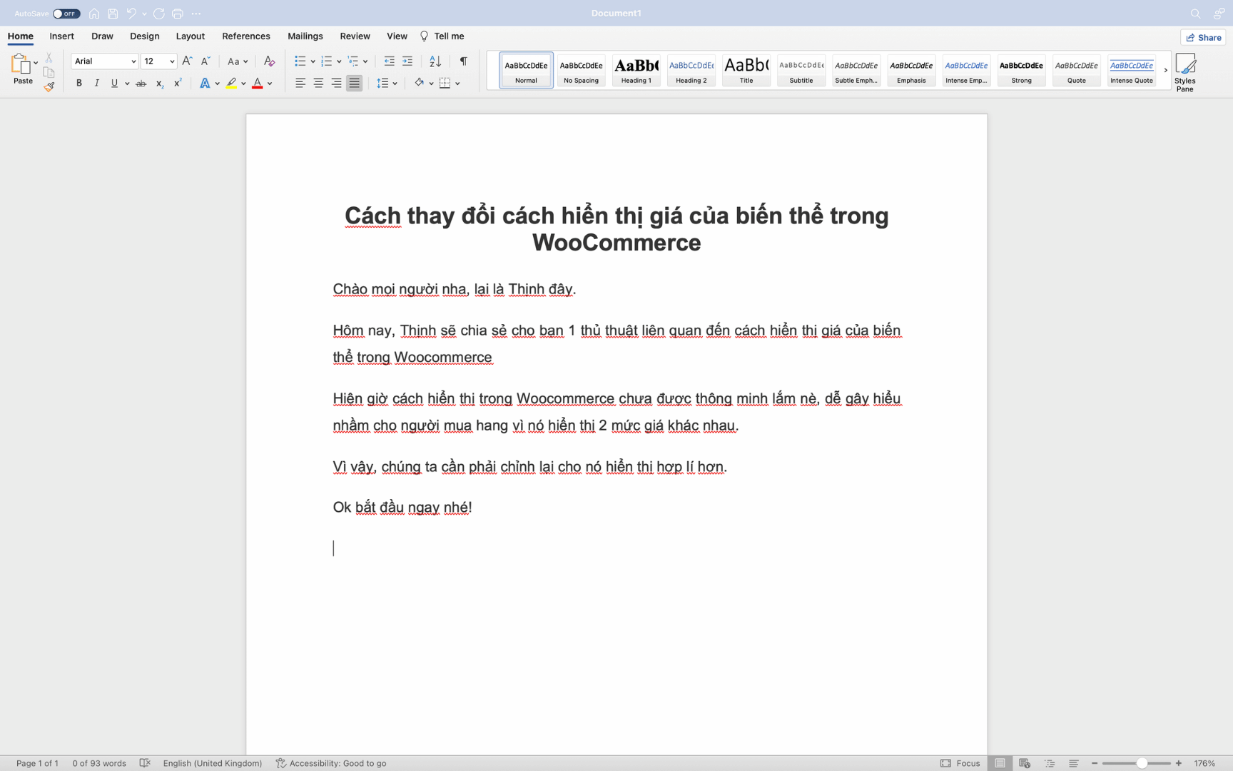
Task: Click the Print icon in title bar
Action: coord(177,14)
